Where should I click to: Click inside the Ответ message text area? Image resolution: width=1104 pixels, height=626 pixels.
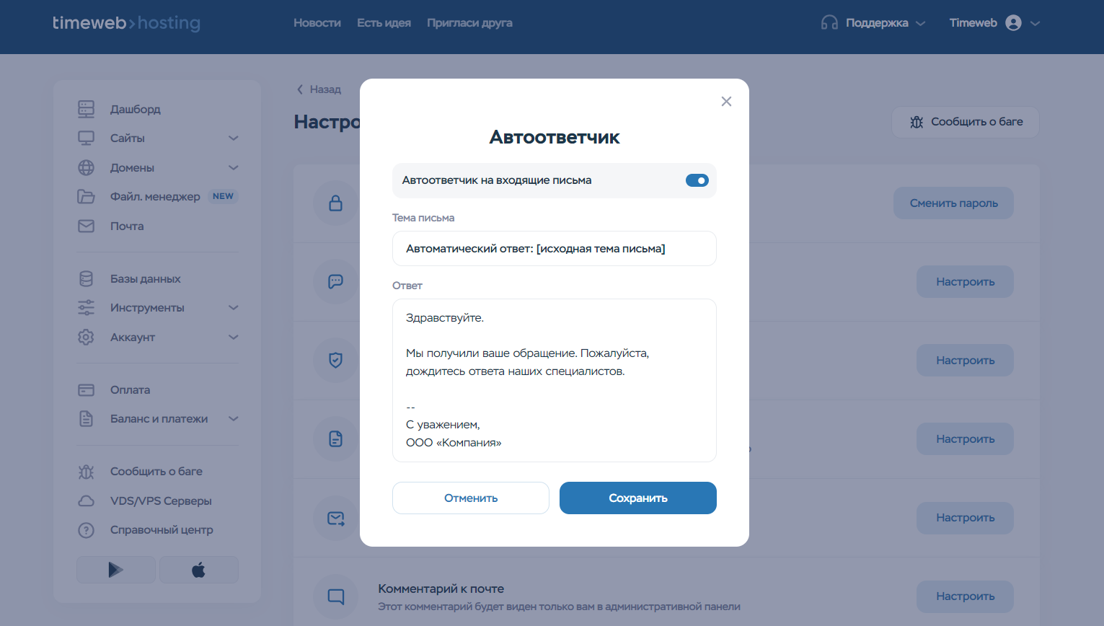coord(554,380)
